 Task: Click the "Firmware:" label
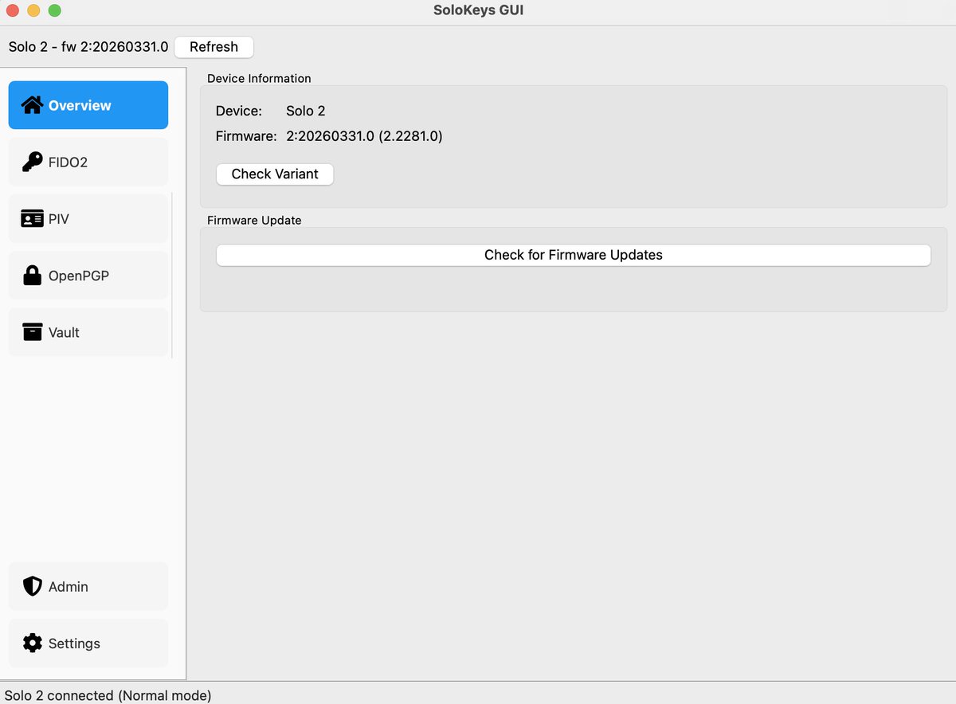click(246, 136)
